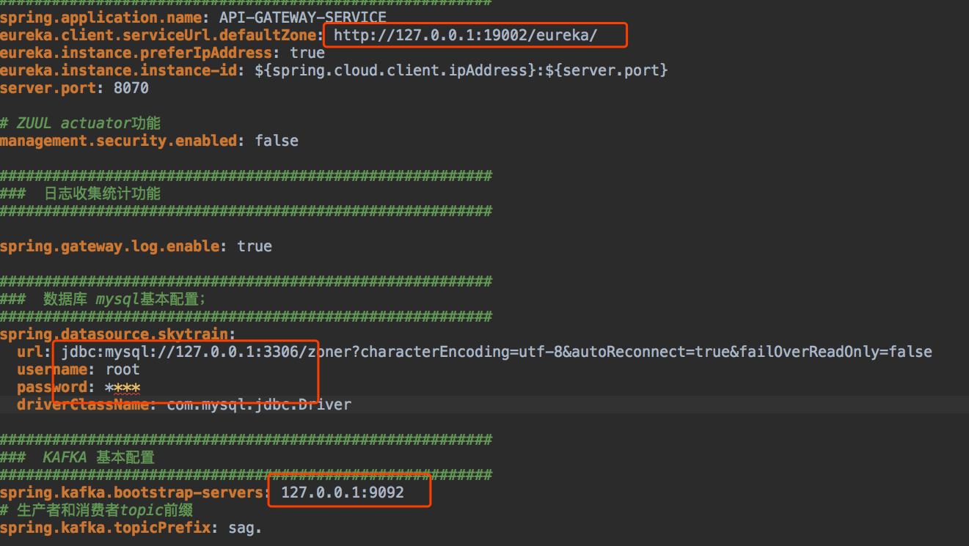Click the driverClassName key
Viewport: 969px width, 546px height.
[83, 405]
